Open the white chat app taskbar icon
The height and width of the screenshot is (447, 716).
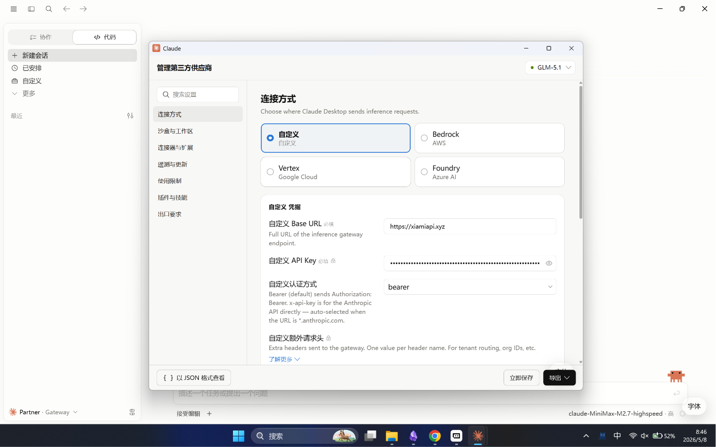click(x=456, y=436)
